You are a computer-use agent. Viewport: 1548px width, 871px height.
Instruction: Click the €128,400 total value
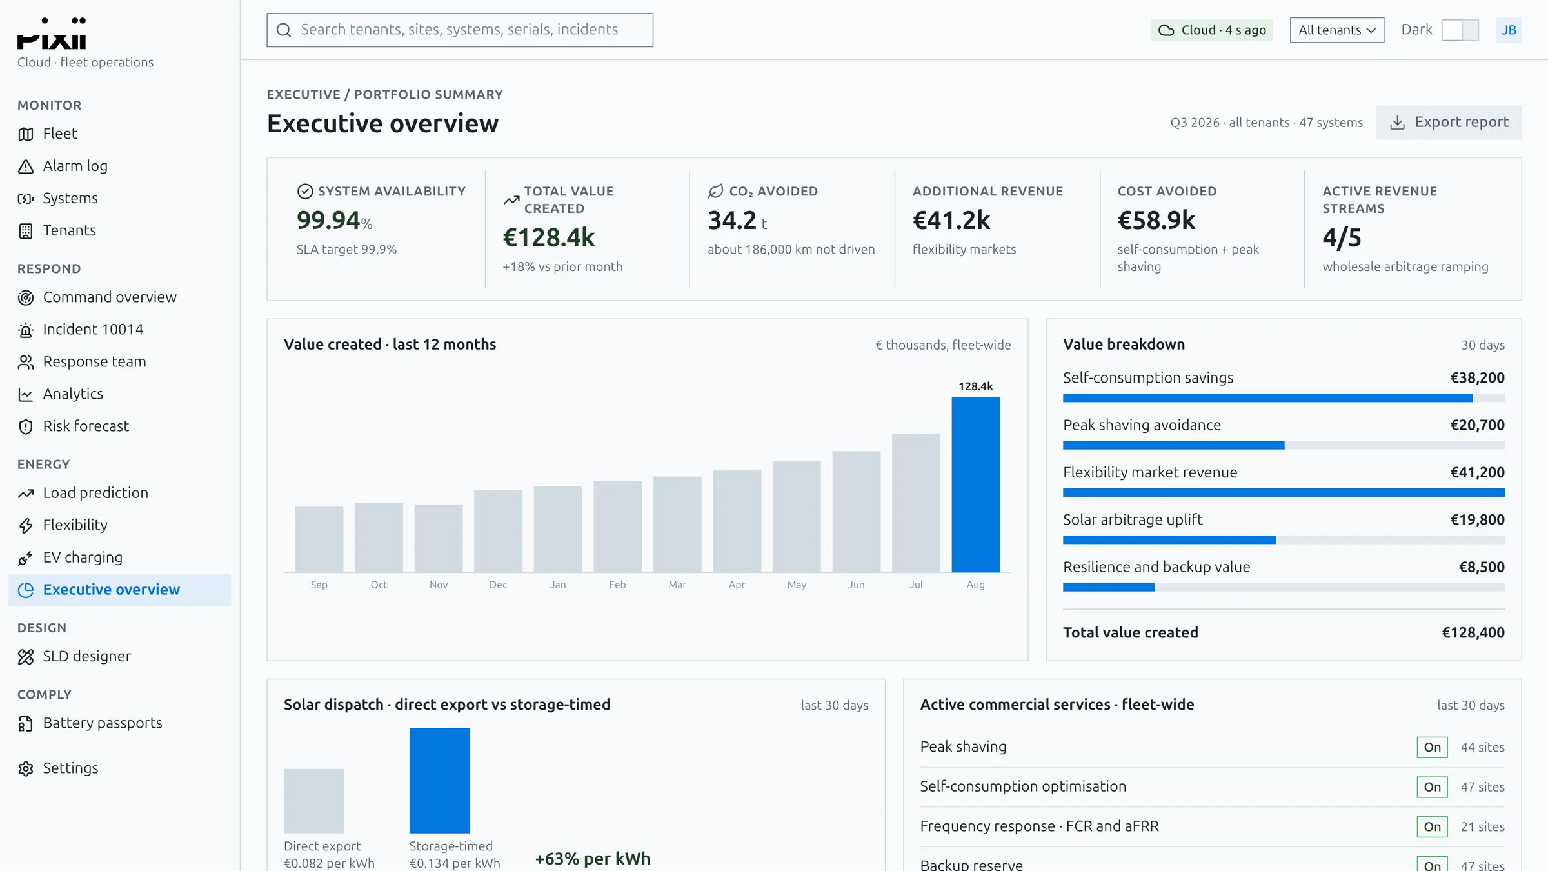(1473, 633)
